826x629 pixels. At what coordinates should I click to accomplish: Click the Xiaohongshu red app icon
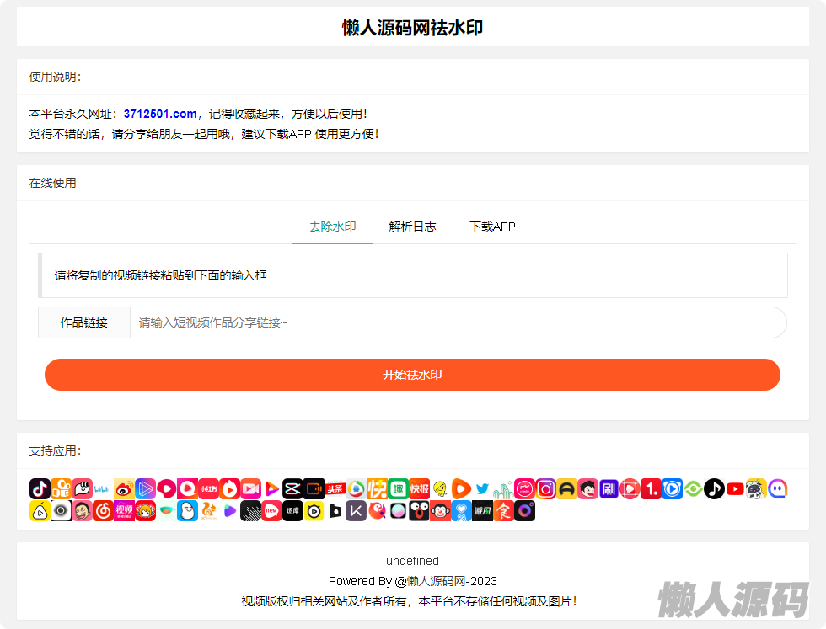[208, 488]
